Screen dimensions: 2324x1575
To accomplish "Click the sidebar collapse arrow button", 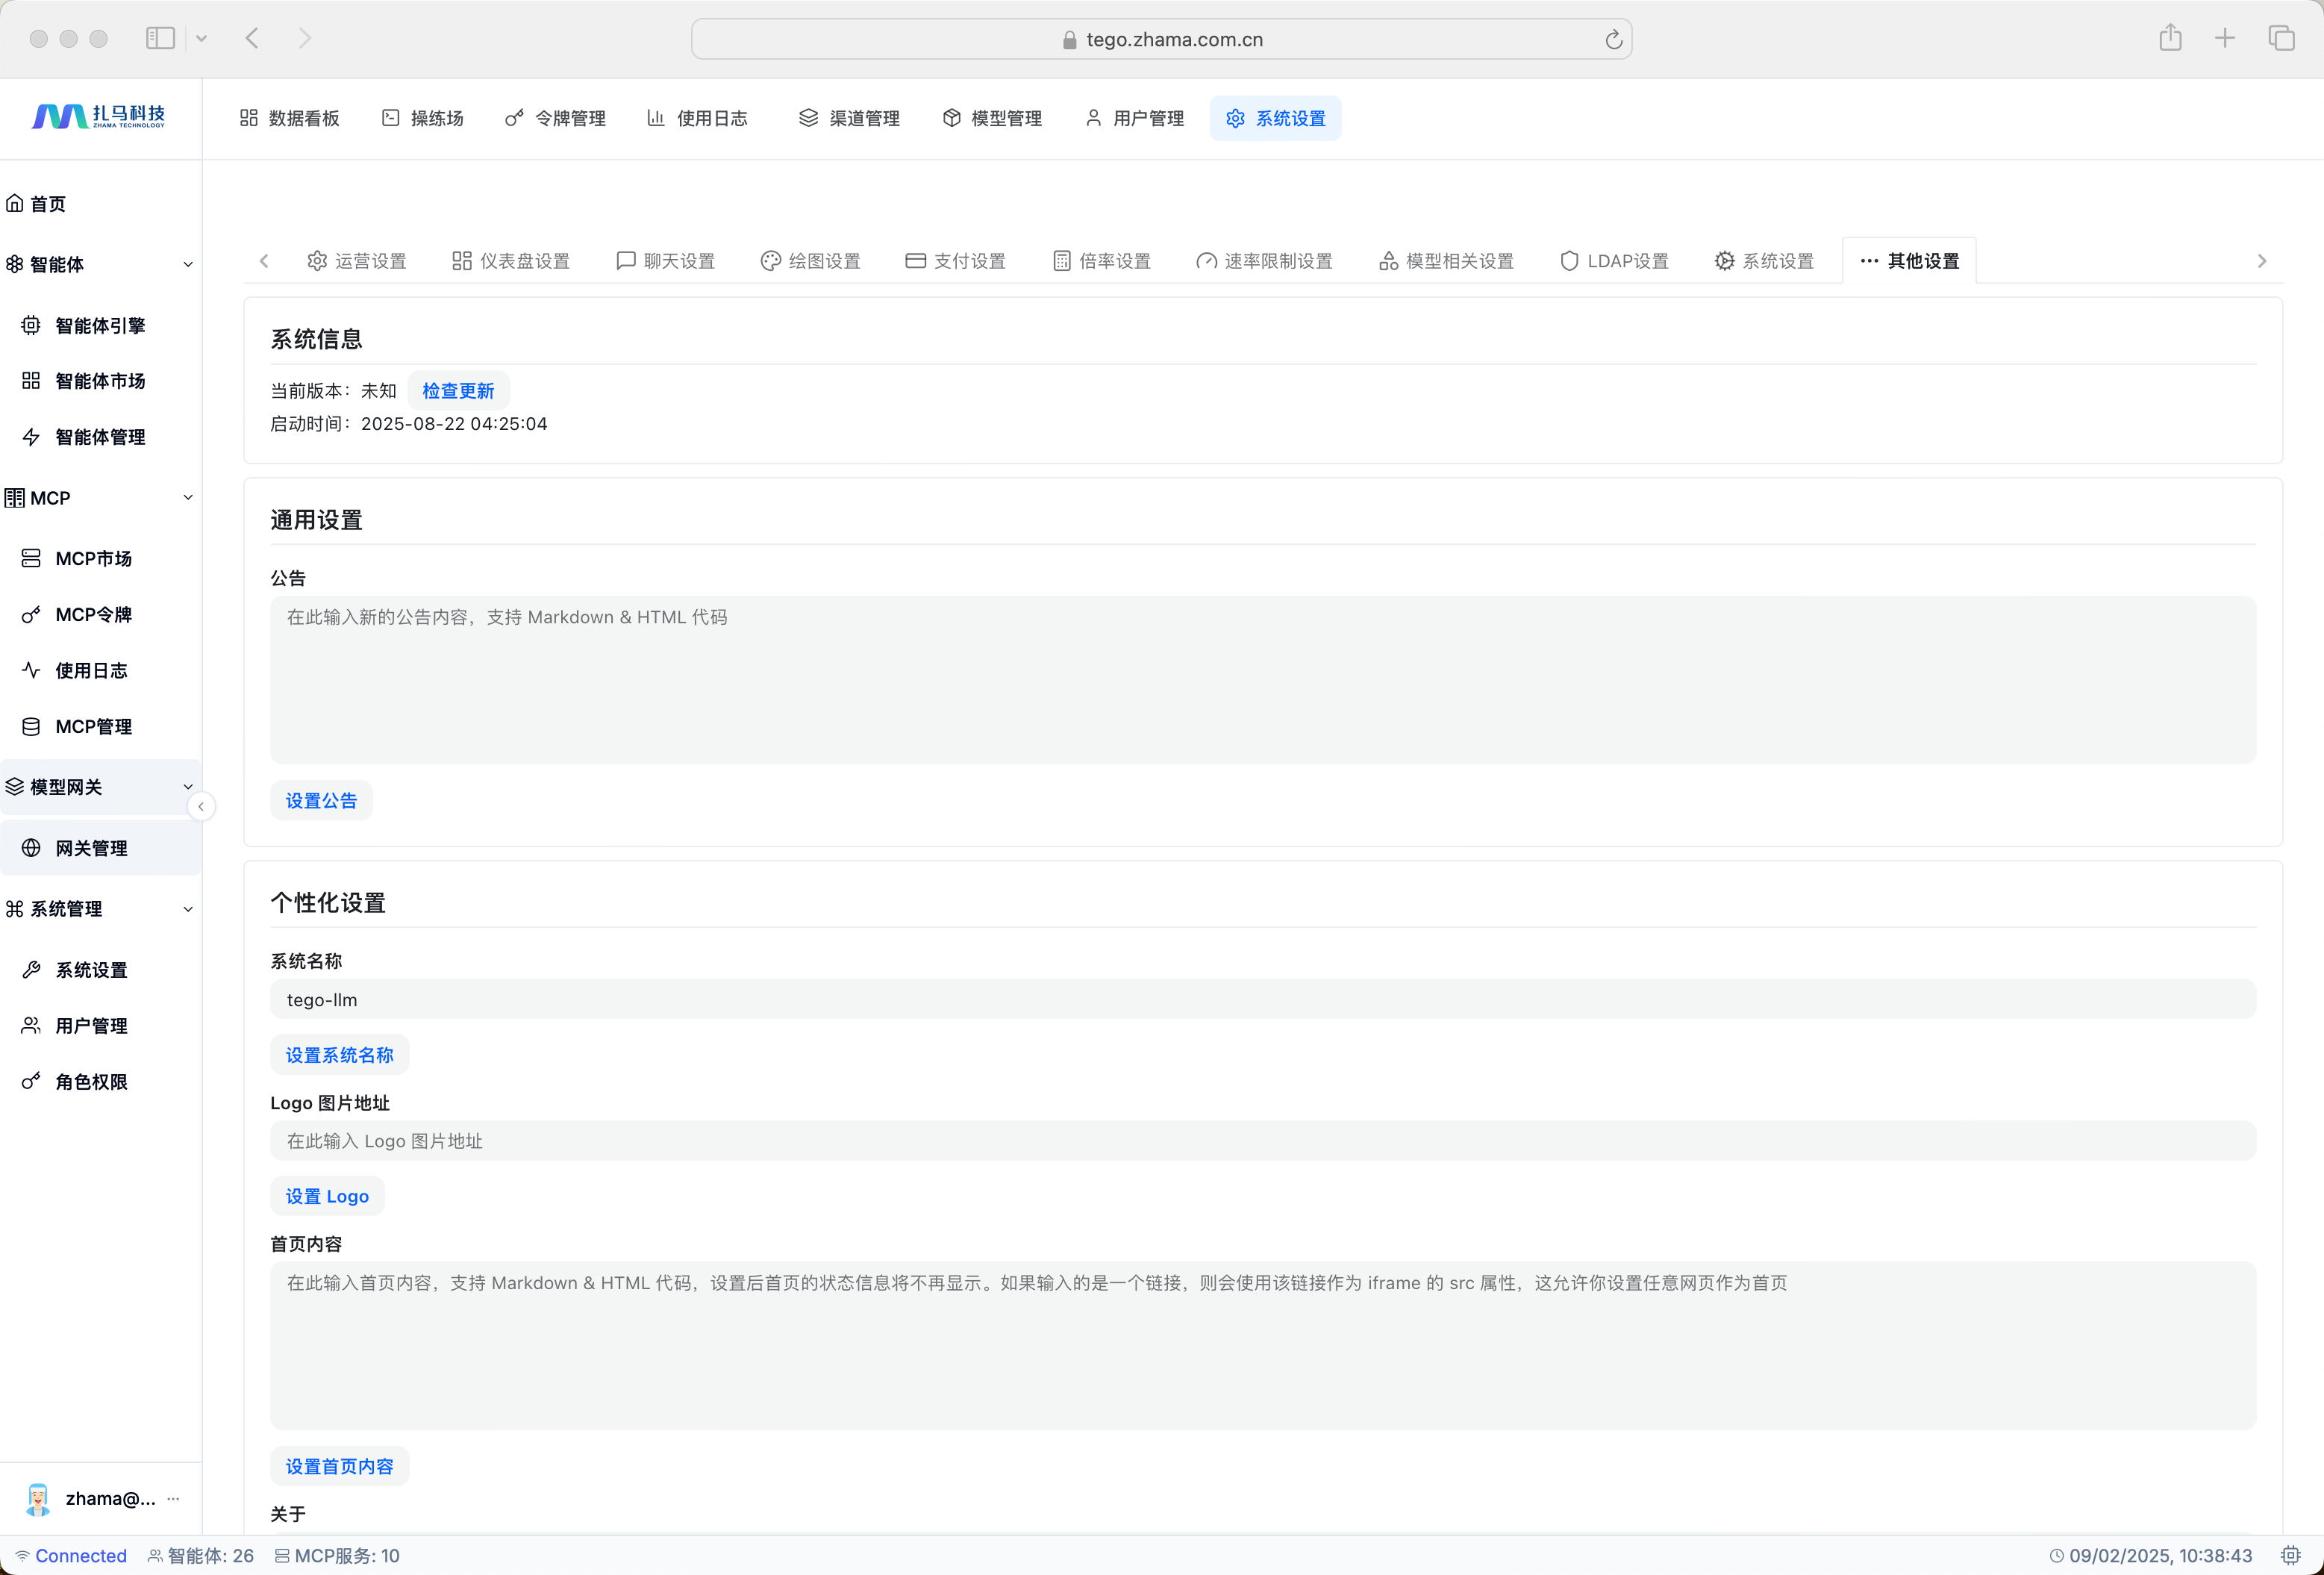I will pyautogui.click(x=201, y=806).
